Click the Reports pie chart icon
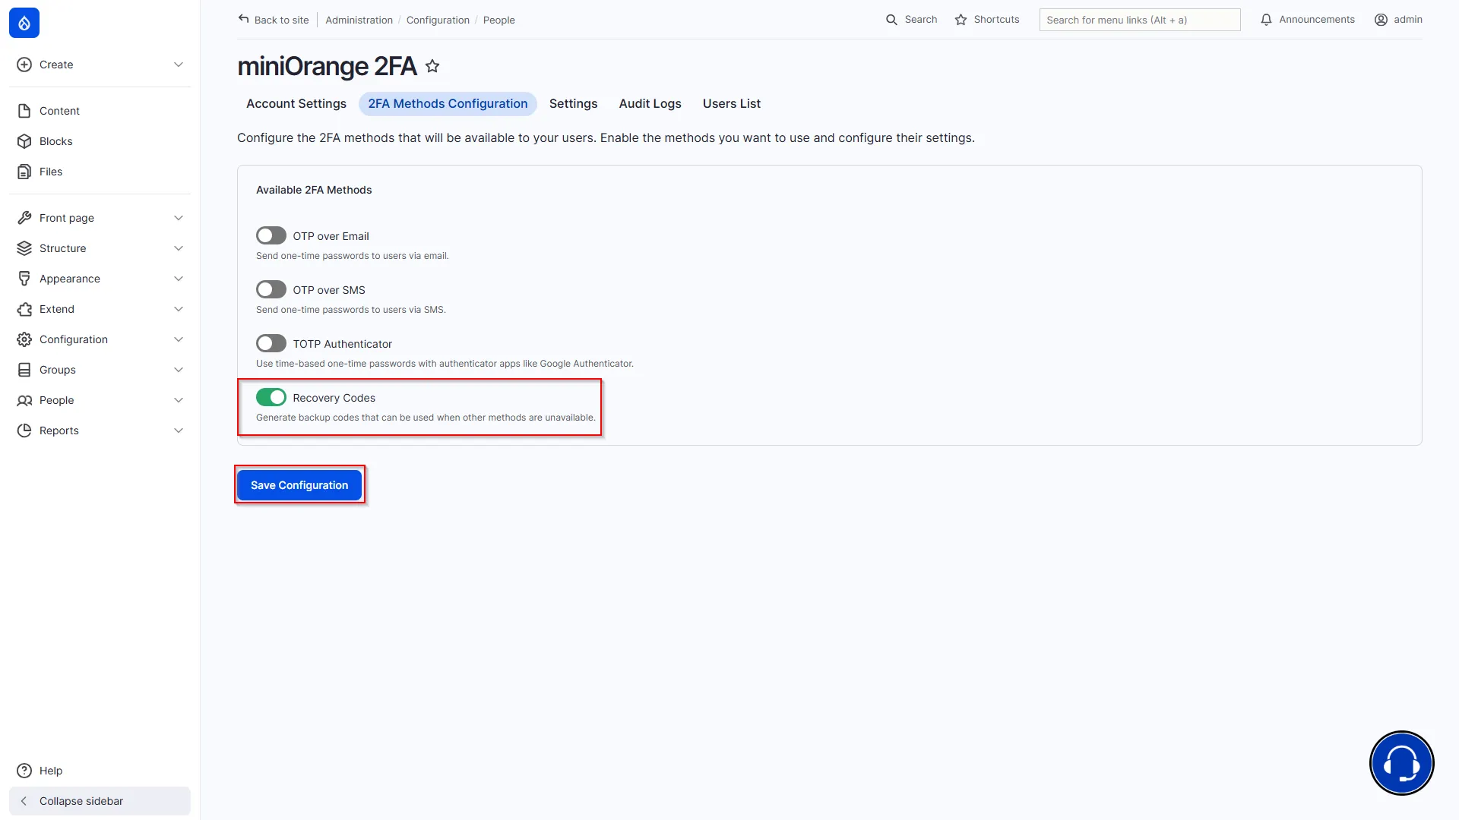This screenshot has width=1459, height=820. (x=24, y=430)
